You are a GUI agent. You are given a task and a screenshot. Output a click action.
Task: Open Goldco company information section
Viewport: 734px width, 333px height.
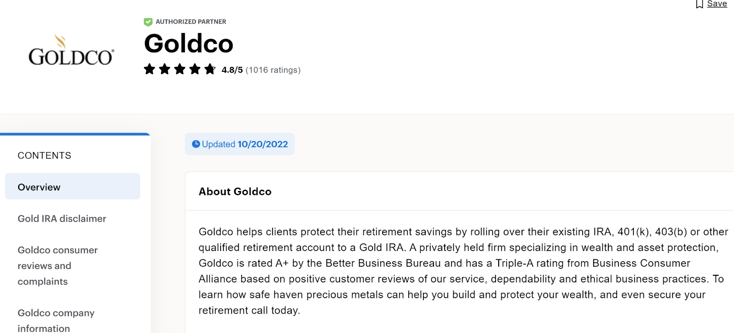[x=56, y=320]
